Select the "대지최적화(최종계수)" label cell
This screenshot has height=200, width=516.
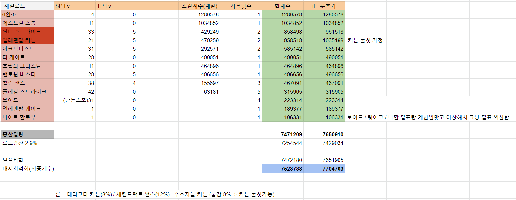(28, 169)
